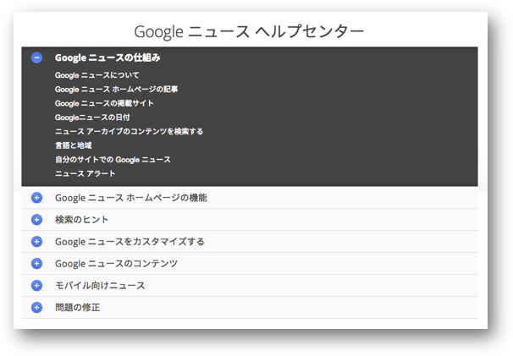This screenshot has width=513, height=356.
Task: Click the Google ニュースの仕組み section heading
Action: coord(108,58)
